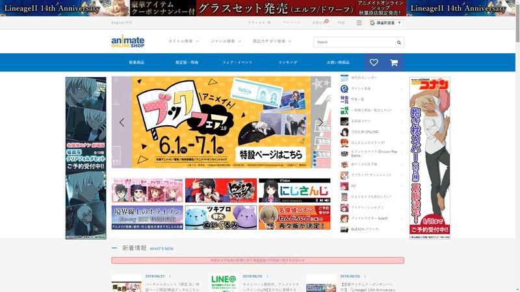Image resolution: width=520 pixels, height=292 pixels.
Task: Expand ジャンル検索 dropdown
Action: tap(226, 42)
